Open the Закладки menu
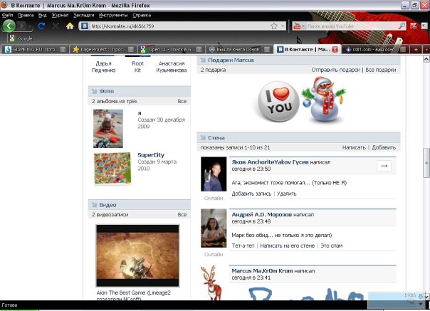The image size is (430, 311). point(75,14)
